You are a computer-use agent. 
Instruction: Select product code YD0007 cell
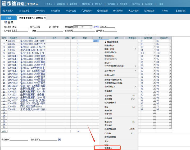pyautogui.click(x=13, y=50)
